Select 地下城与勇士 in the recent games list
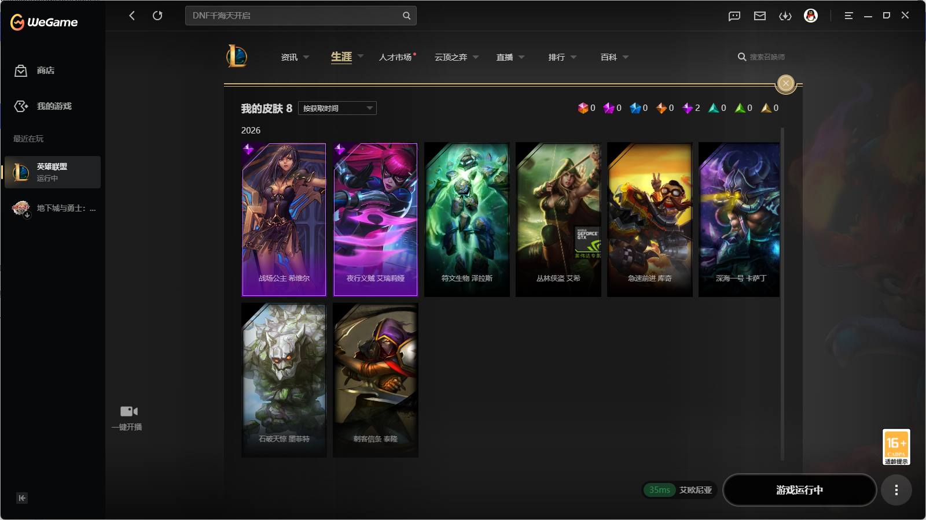 (53, 208)
